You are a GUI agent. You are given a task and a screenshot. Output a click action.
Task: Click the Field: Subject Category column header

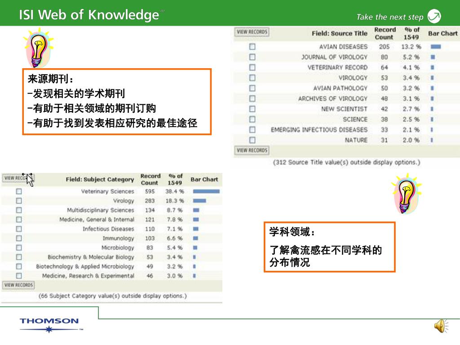click(x=100, y=179)
